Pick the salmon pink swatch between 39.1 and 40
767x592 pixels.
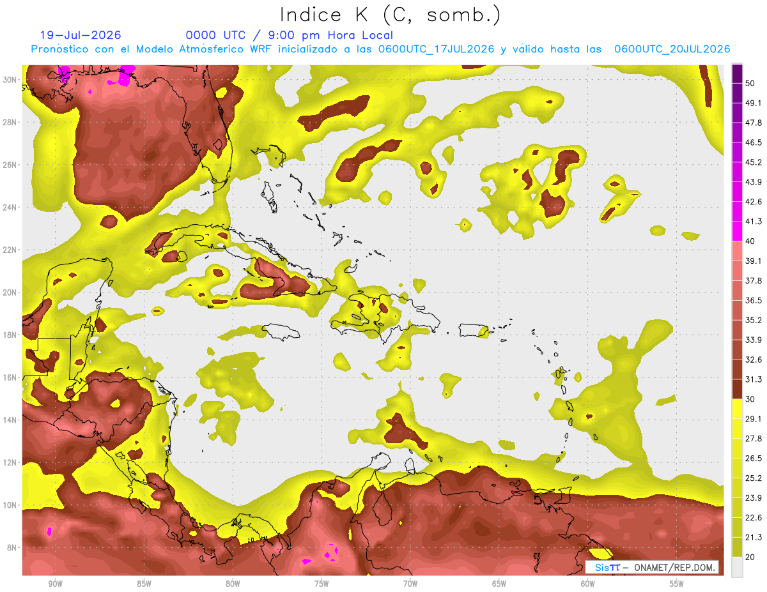[737, 252]
